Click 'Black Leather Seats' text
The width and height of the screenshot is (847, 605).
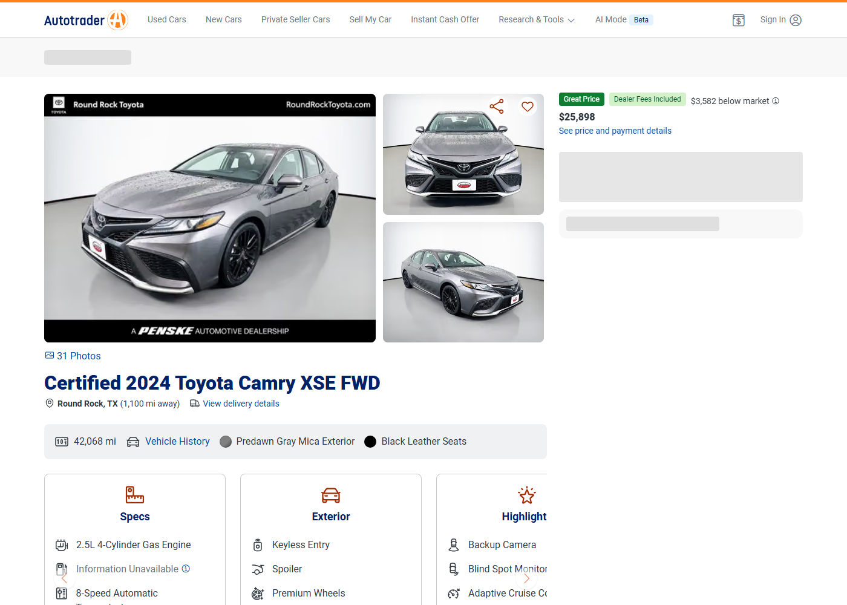[x=424, y=442]
